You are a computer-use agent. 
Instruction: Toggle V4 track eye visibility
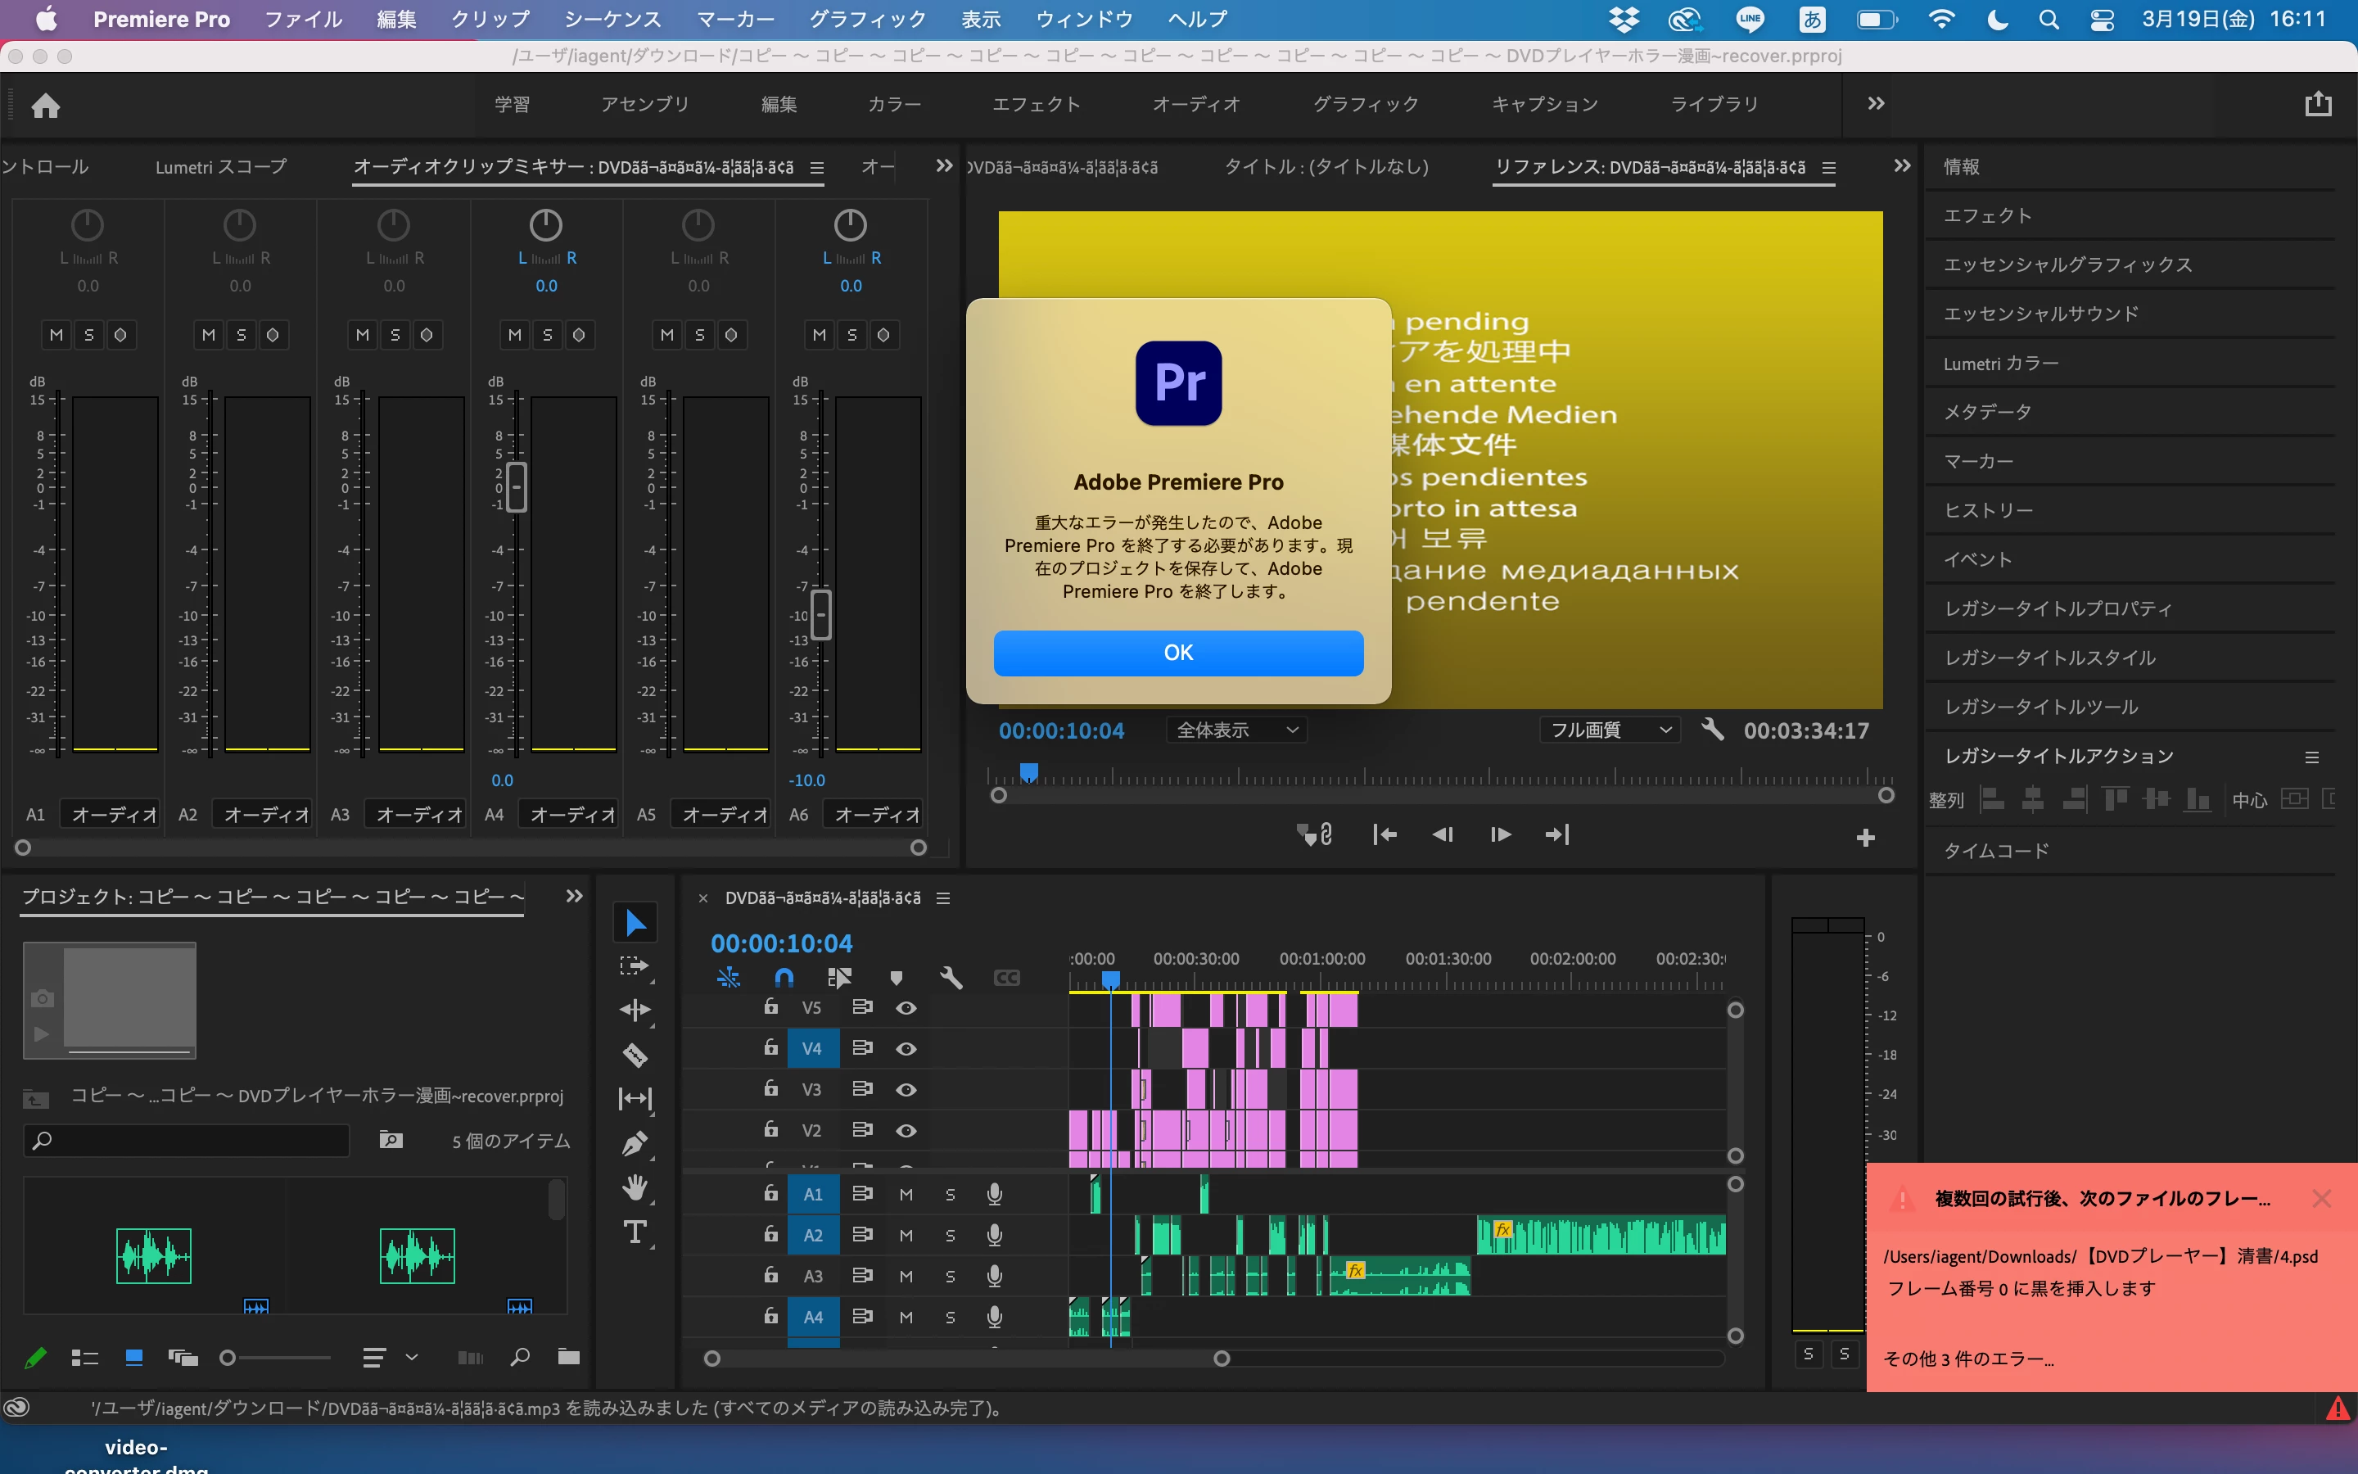click(906, 1049)
